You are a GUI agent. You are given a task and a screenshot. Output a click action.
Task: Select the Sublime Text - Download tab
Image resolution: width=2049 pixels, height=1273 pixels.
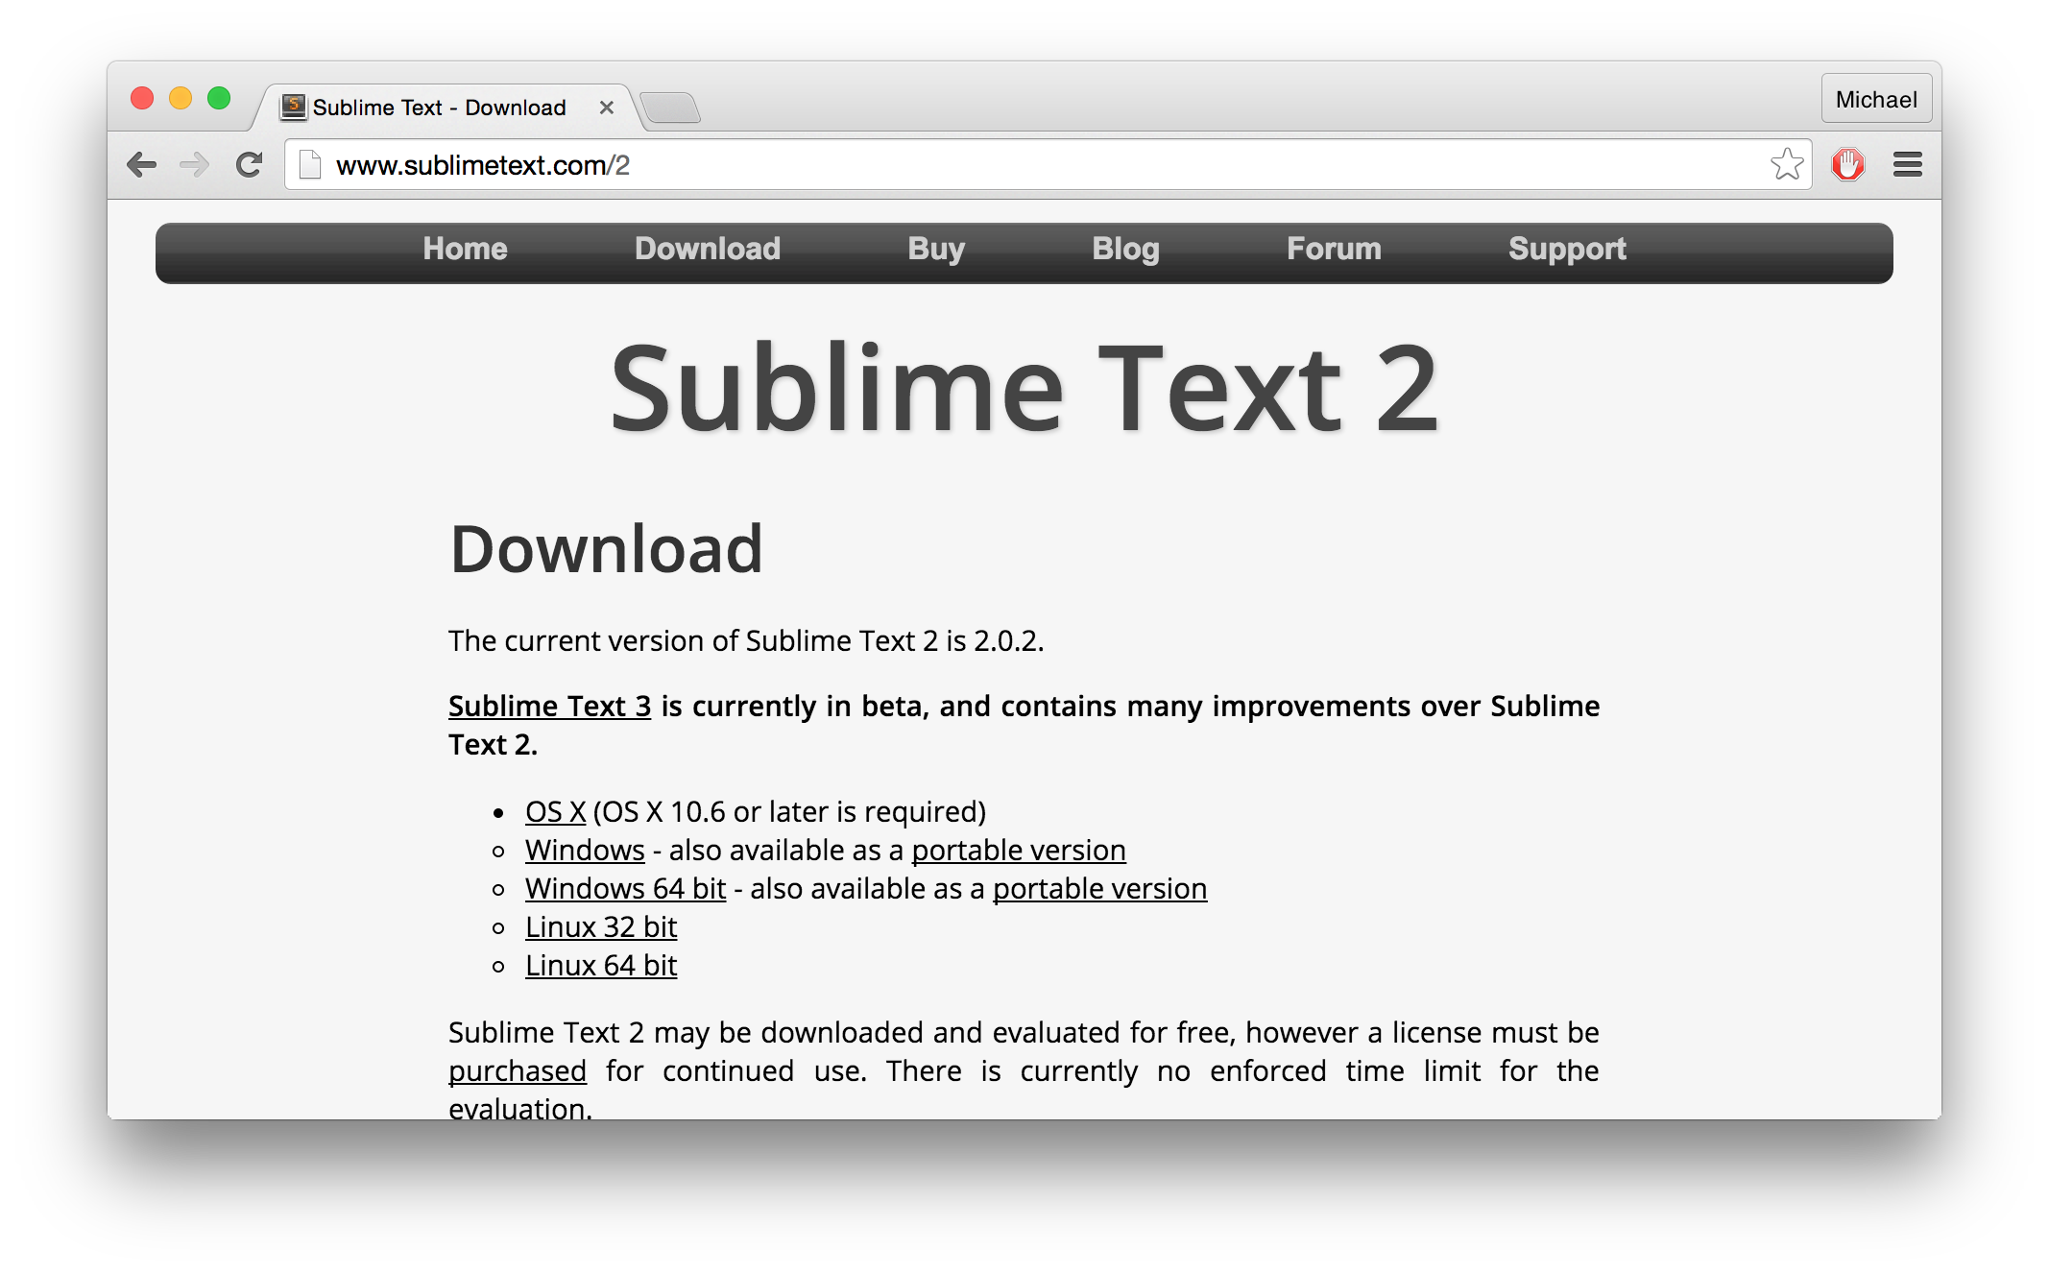pos(447,108)
